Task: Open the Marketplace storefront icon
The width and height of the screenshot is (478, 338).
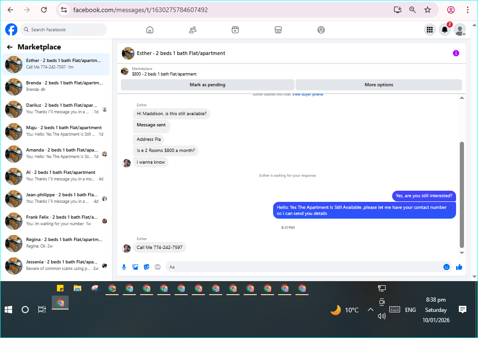Action: point(278,30)
